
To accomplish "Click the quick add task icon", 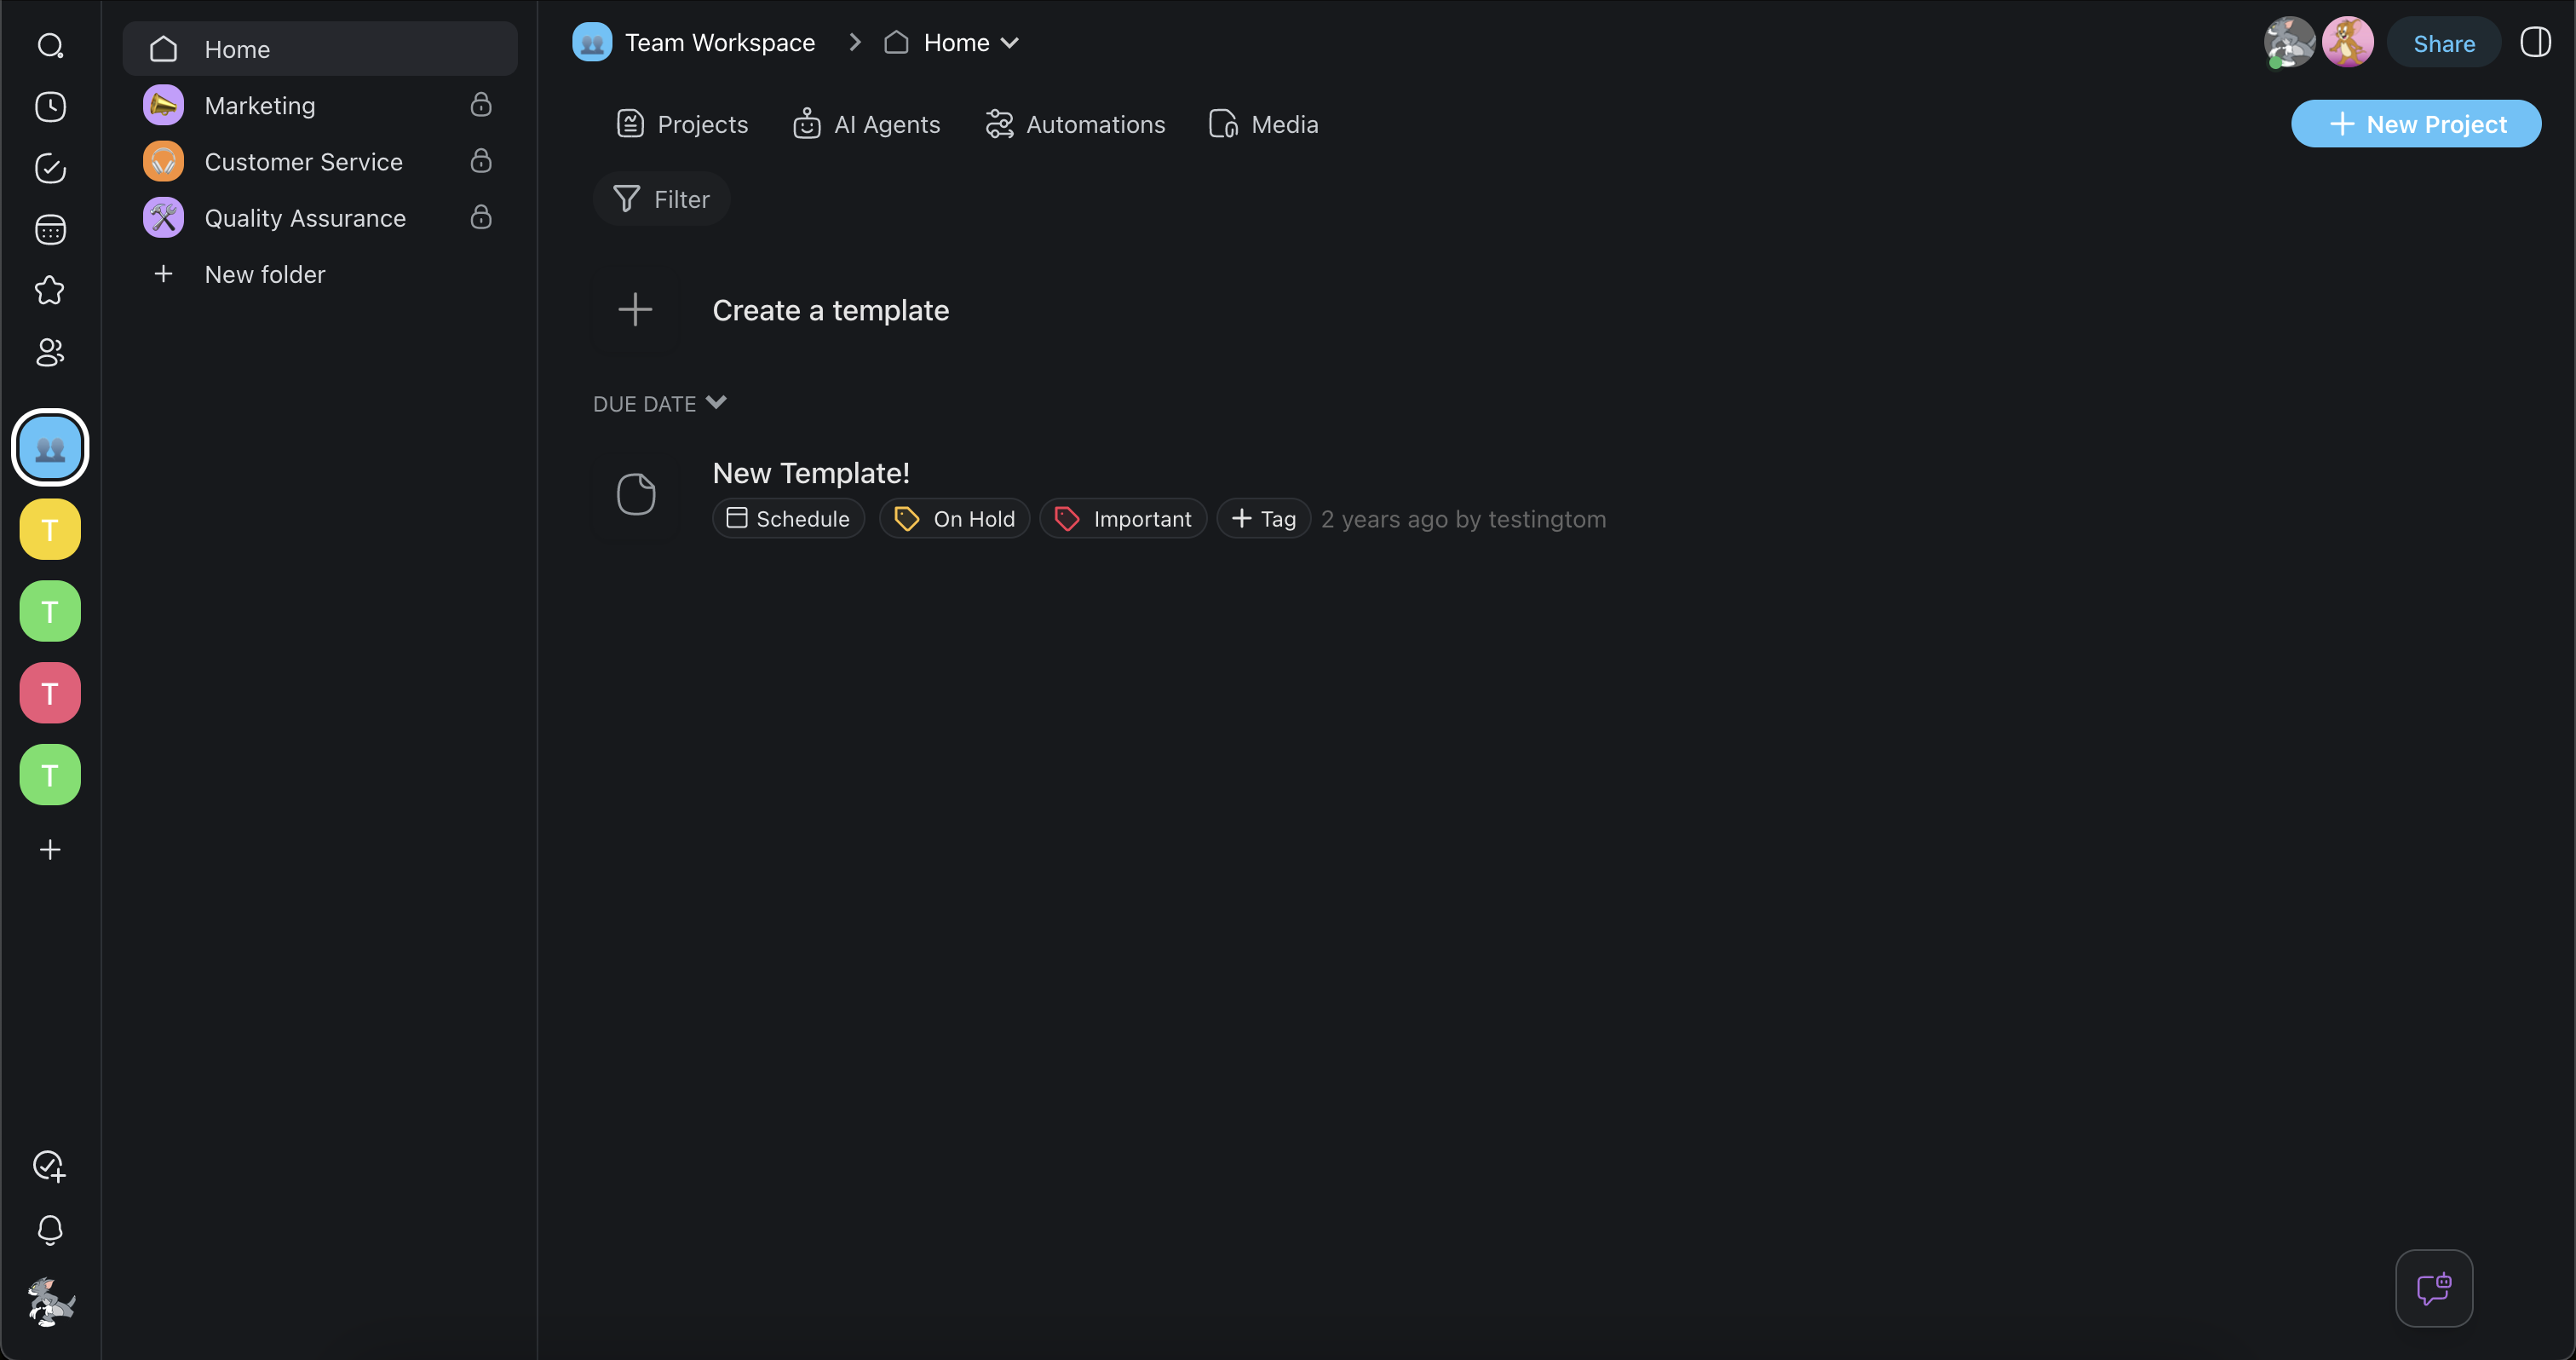I will 50,1166.
